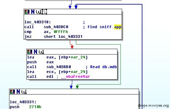Click the color palette icon of the sub_403BB0 block

coord(30,52)
